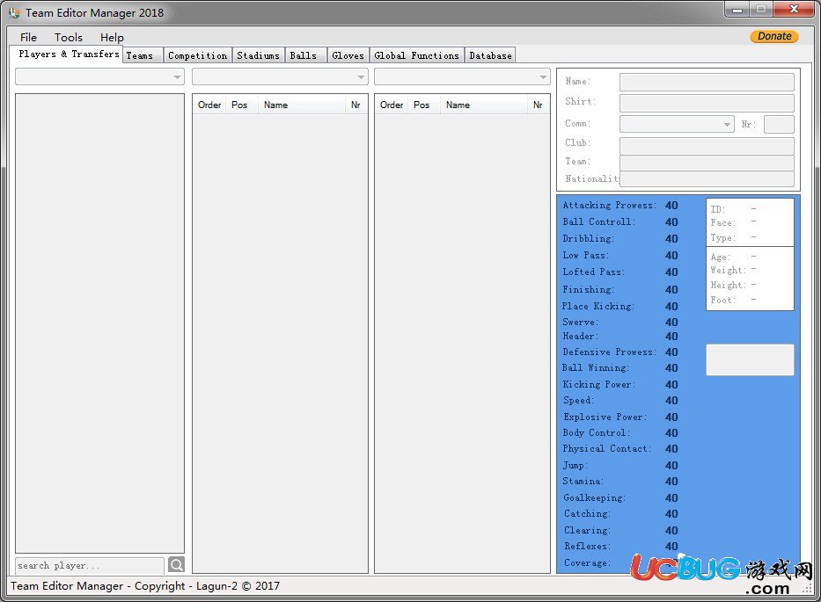Click the Explosive Power value 40
Screen dimensions: 821x602
click(x=671, y=417)
